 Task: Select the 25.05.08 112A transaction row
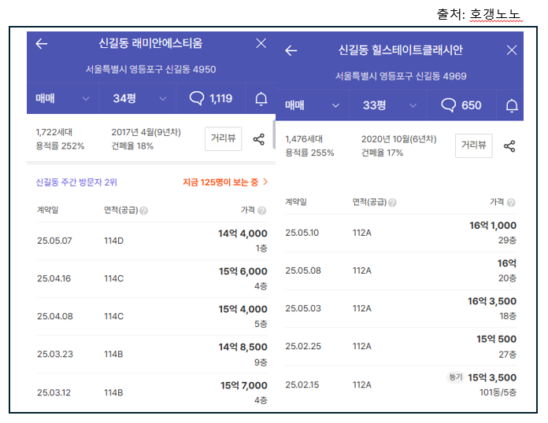[401, 270]
